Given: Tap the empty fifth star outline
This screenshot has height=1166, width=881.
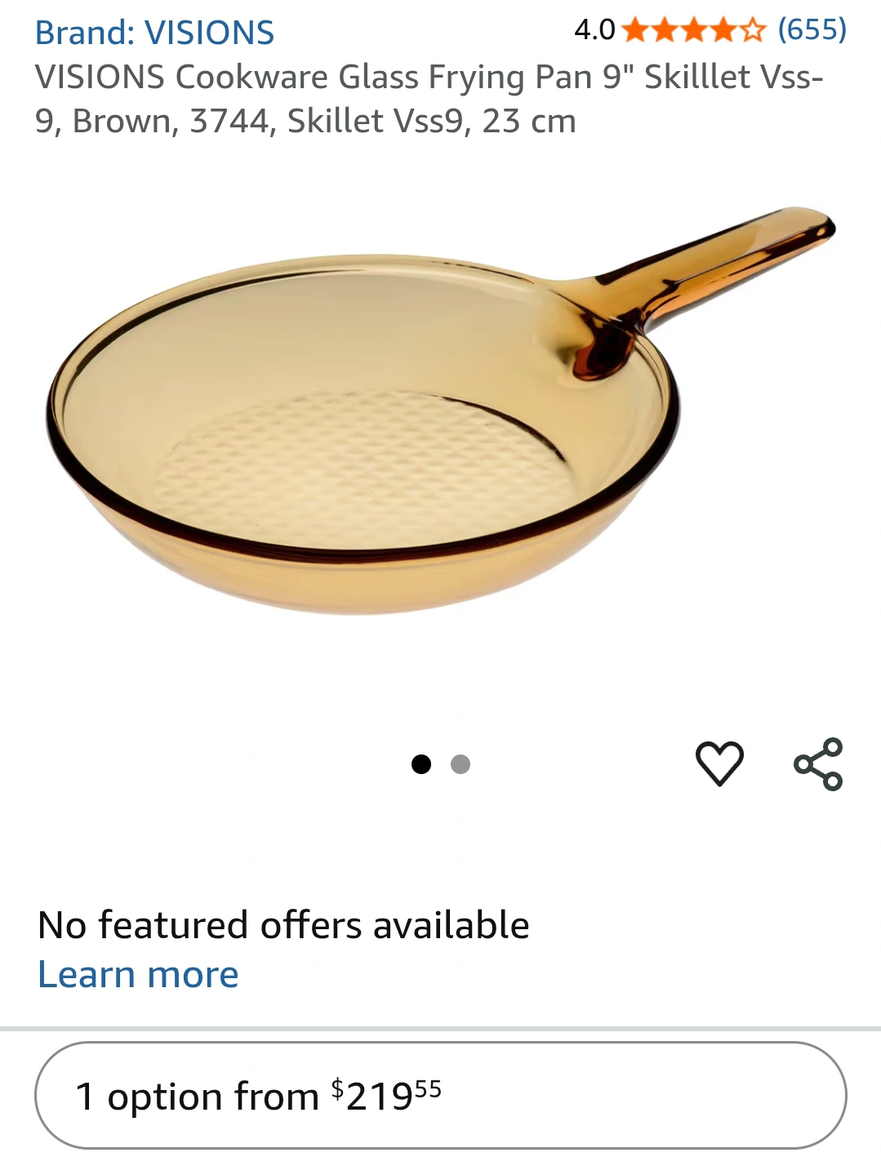Looking at the screenshot, I should point(753,31).
